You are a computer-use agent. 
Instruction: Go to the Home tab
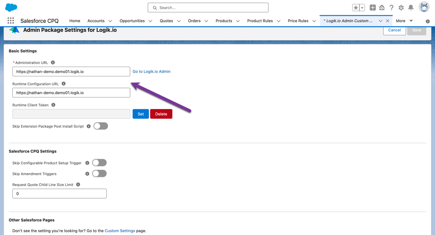click(x=75, y=21)
